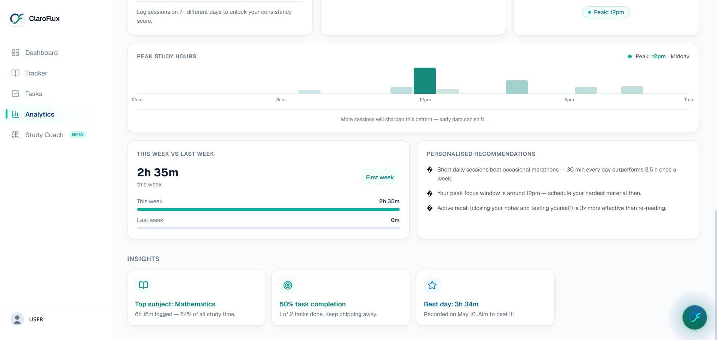Select the Analytics menu item

pos(48,114)
